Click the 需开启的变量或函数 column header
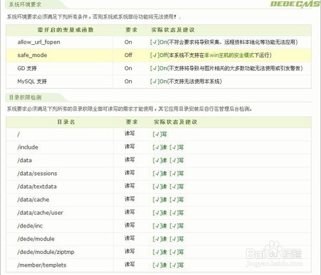 pyautogui.click(x=66, y=30)
